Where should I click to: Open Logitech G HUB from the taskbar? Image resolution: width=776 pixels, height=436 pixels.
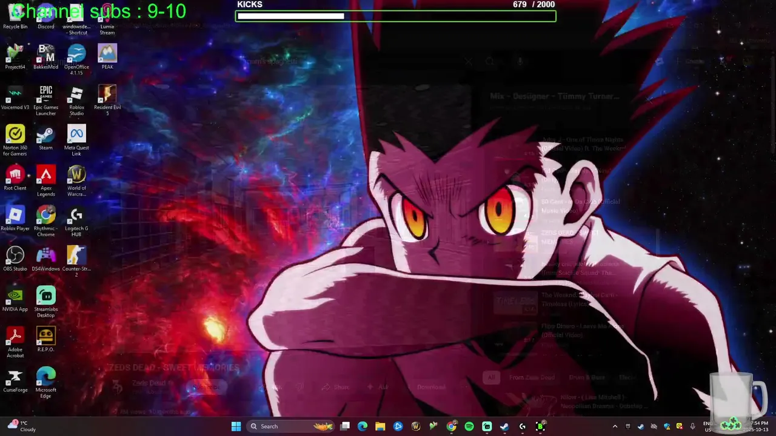click(x=522, y=426)
